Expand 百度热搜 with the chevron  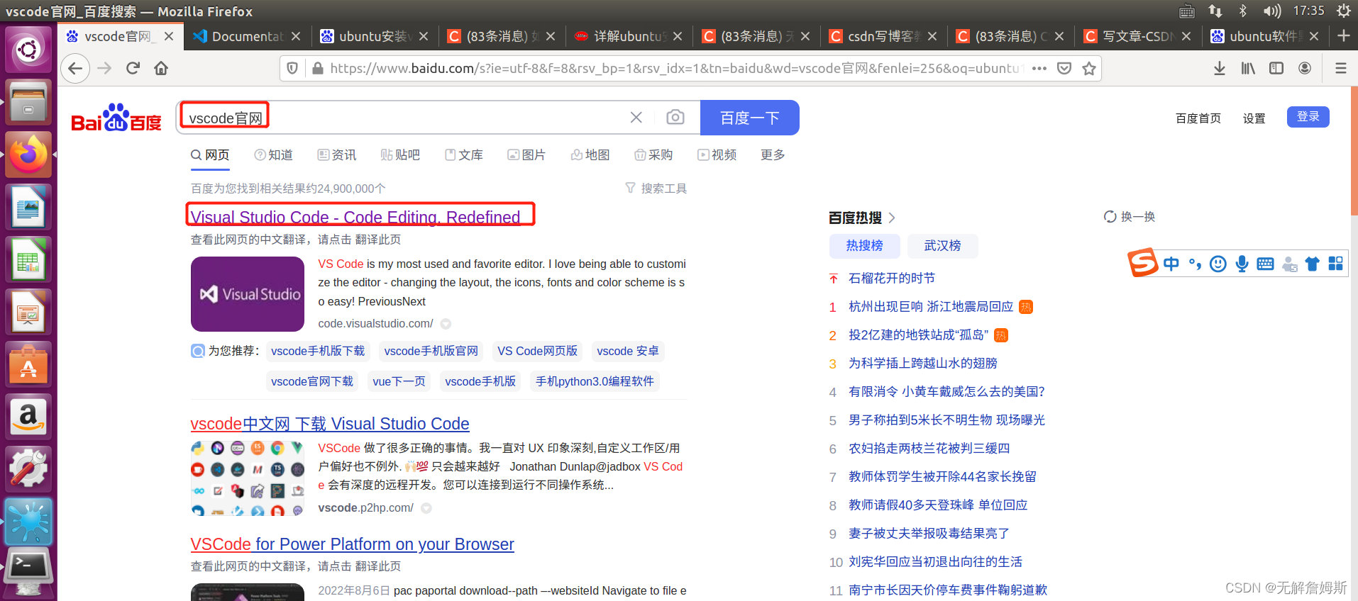click(x=892, y=218)
